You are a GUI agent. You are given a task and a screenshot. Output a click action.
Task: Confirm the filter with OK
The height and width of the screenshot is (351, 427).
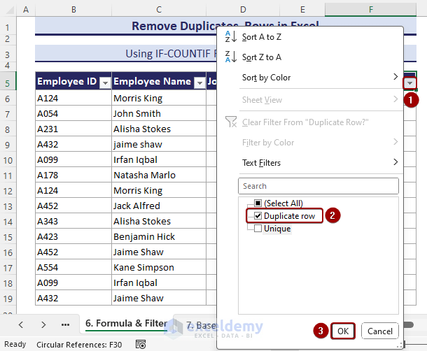tap(343, 331)
